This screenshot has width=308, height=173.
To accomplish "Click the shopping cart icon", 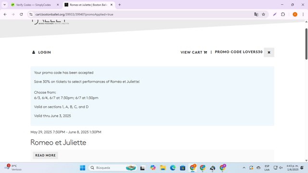I will 205,52.
